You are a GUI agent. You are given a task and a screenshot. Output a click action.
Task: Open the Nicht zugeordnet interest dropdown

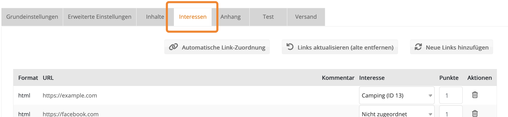coord(396,113)
